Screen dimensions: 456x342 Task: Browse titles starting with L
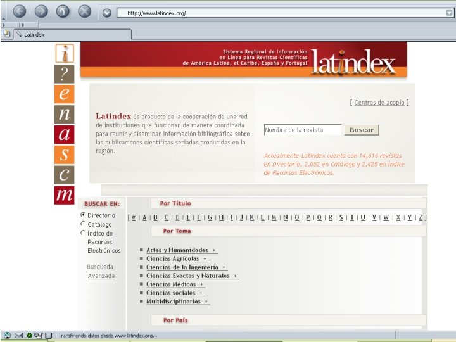(x=263, y=217)
